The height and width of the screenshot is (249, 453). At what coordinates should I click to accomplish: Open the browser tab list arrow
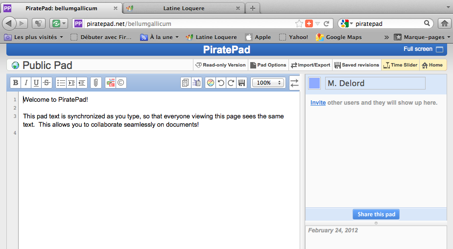coord(449,7)
